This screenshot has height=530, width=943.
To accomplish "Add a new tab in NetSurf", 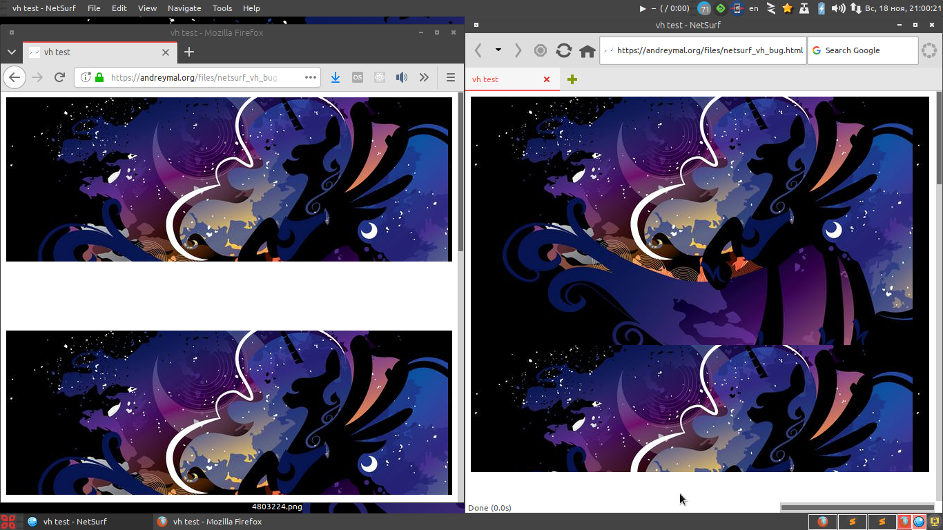I will click(572, 79).
